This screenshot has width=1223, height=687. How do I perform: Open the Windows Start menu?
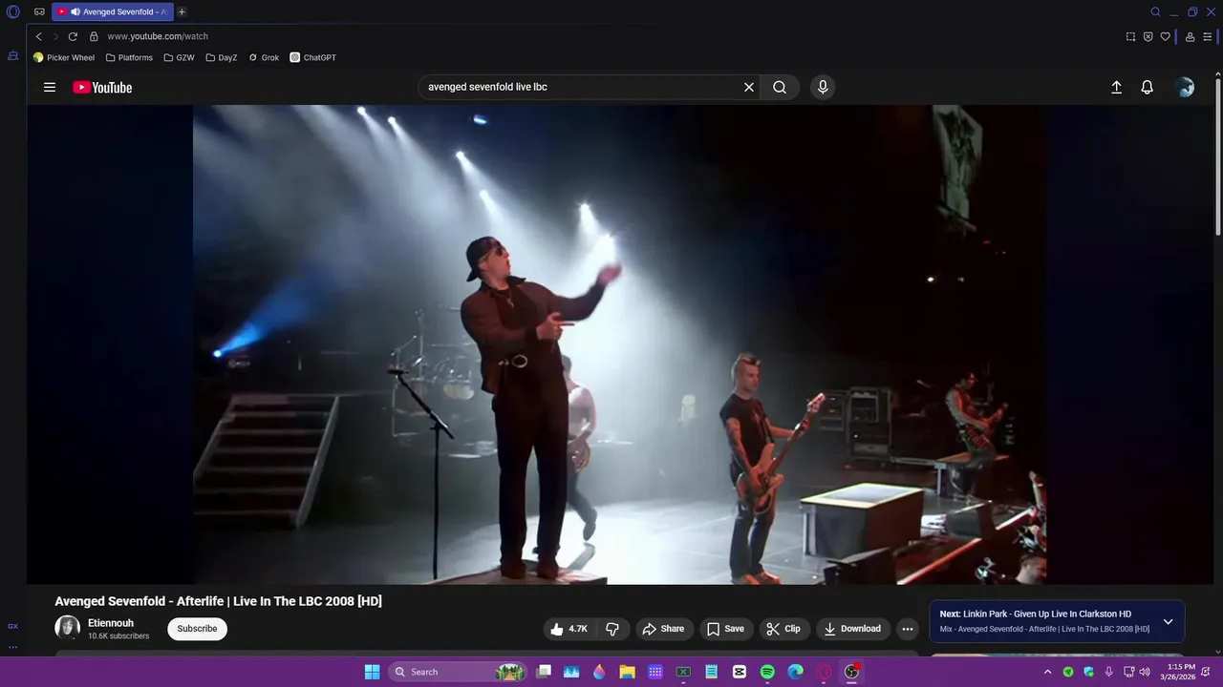(x=372, y=672)
